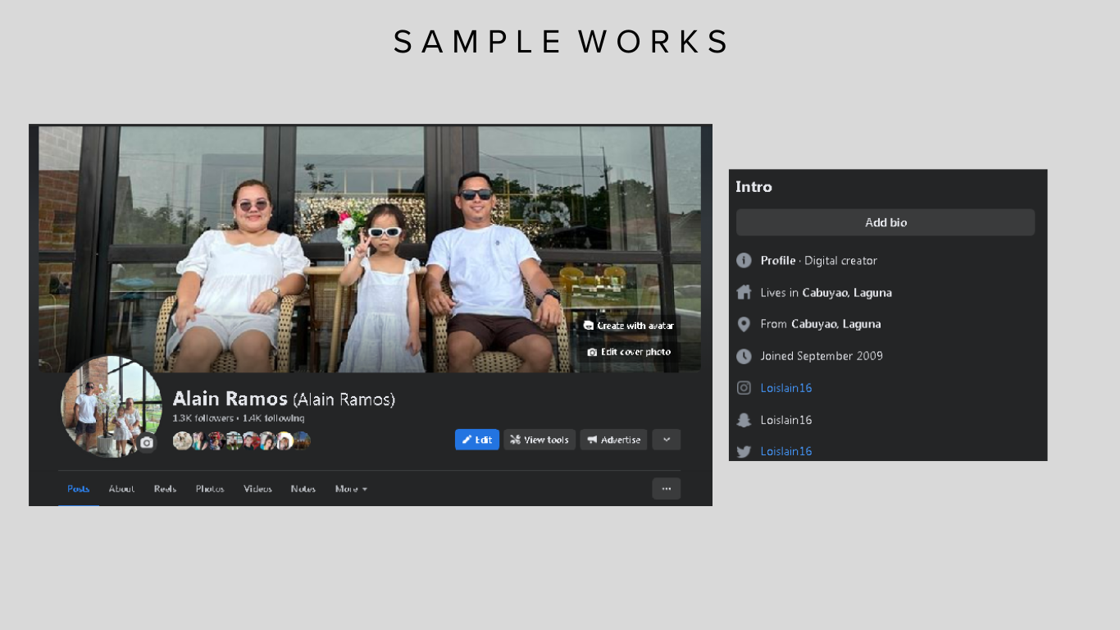Open the family cover photo
Image resolution: width=1120 pixels, height=630 pixels.
pyautogui.click(x=370, y=249)
